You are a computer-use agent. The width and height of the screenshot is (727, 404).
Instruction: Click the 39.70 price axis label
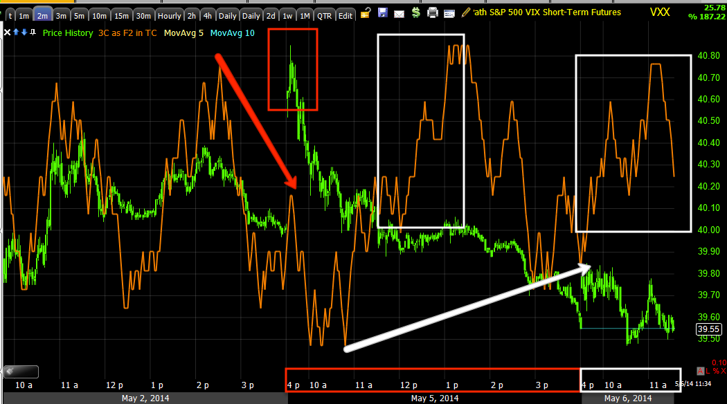point(708,295)
